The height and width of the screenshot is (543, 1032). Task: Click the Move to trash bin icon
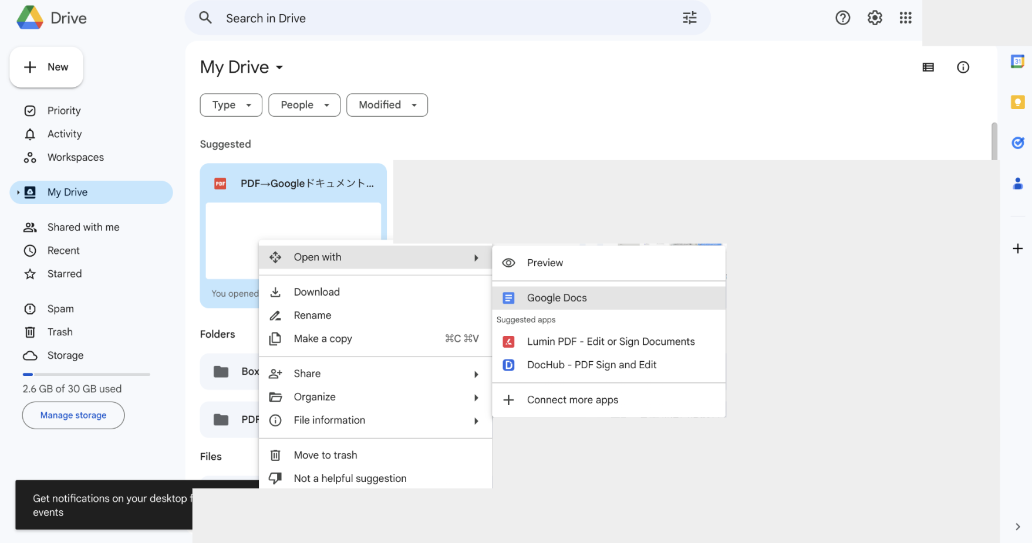tap(275, 455)
